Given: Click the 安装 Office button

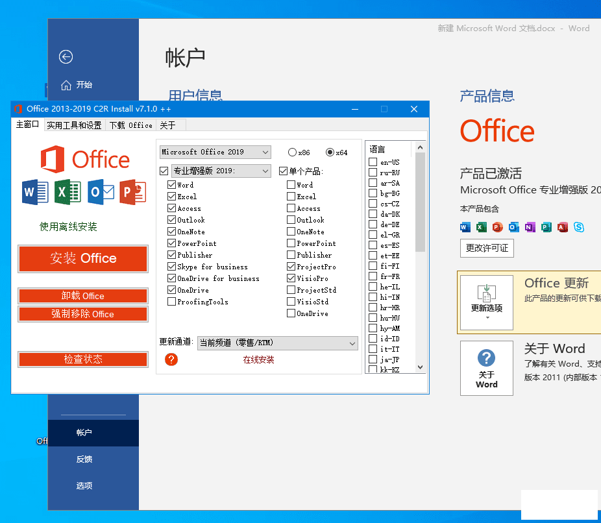Looking at the screenshot, I should (83, 259).
